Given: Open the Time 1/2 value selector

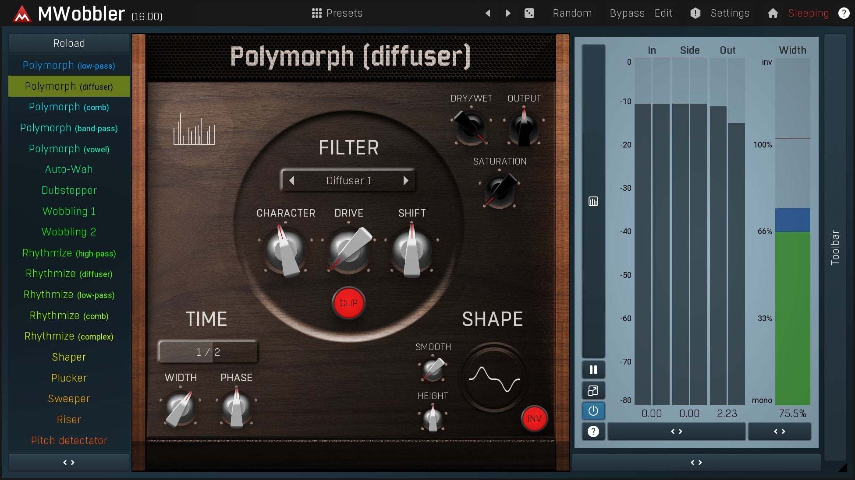Looking at the screenshot, I should pyautogui.click(x=208, y=351).
